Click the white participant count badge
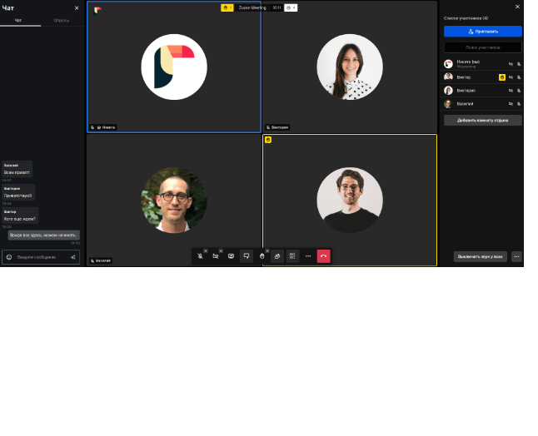The width and height of the screenshot is (538, 436). pos(291,7)
